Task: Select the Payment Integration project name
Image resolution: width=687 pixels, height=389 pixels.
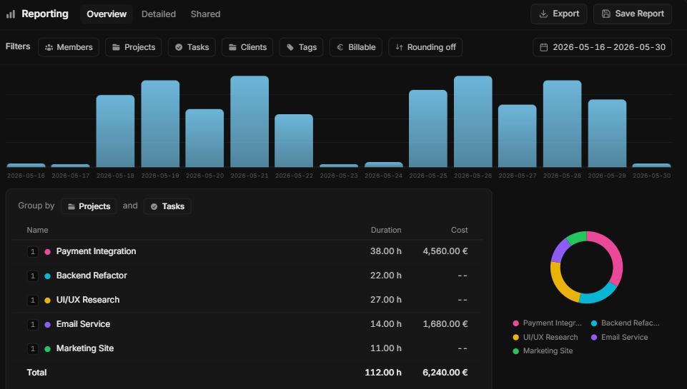Action: tap(96, 251)
